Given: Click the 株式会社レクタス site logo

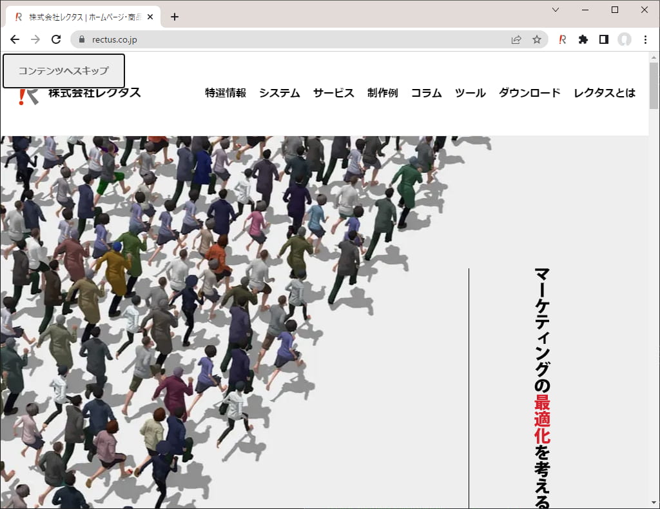Looking at the screenshot, I should click(x=79, y=93).
